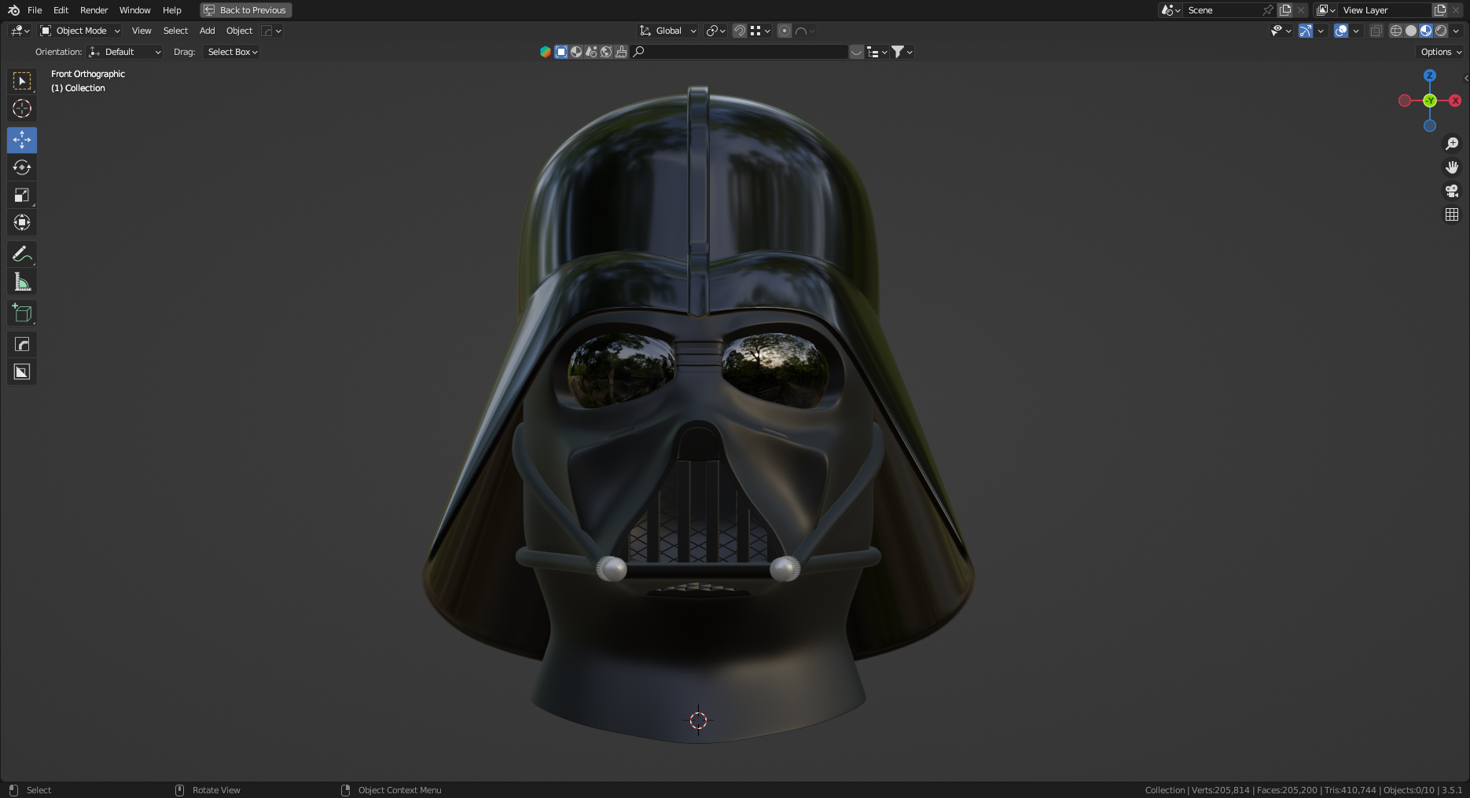Select the Annotate pencil tool
This screenshot has width=1470, height=798.
point(22,254)
